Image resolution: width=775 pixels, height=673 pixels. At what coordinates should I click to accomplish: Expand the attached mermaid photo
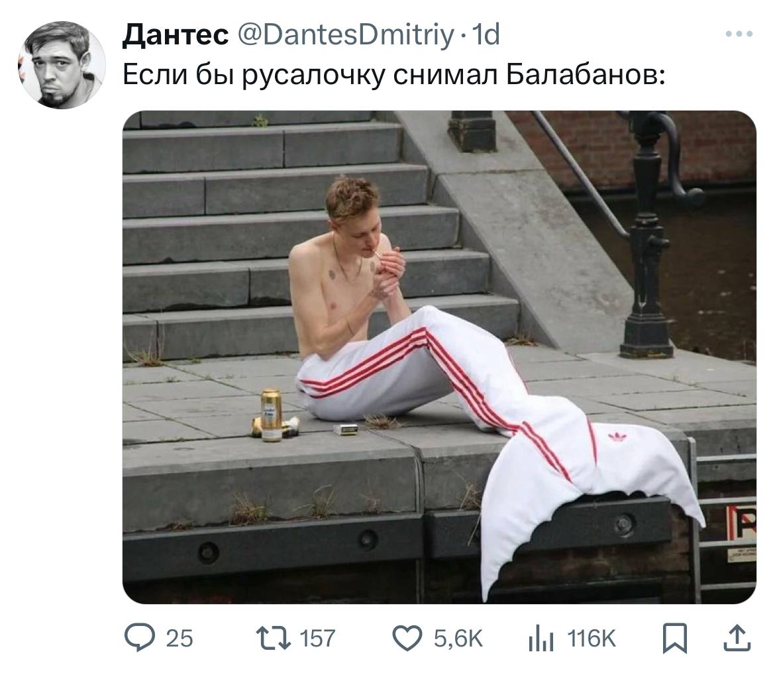point(439,357)
